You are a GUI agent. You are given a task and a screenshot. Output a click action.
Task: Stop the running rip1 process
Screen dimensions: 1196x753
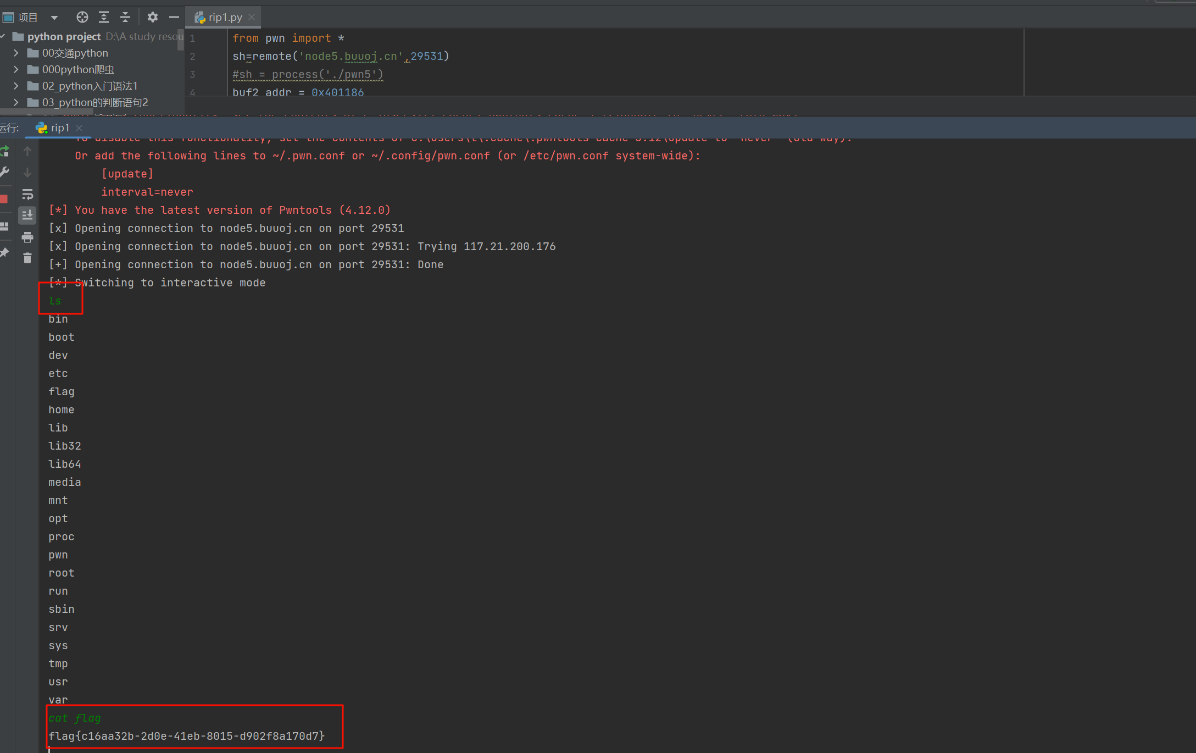point(4,199)
